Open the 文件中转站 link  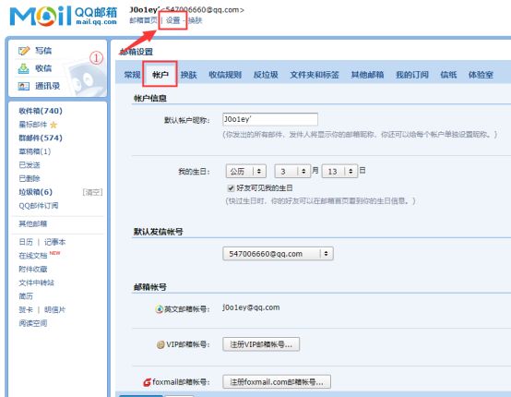37,283
